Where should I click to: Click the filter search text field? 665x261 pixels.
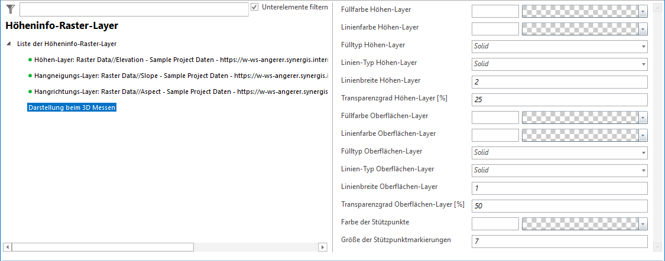coord(134,9)
